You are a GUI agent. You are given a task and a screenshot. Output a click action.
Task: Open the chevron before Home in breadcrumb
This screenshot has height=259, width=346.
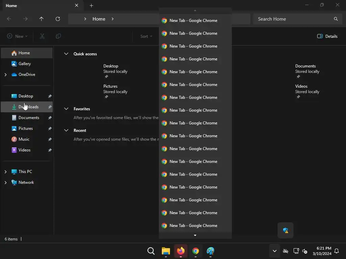[x=85, y=19]
